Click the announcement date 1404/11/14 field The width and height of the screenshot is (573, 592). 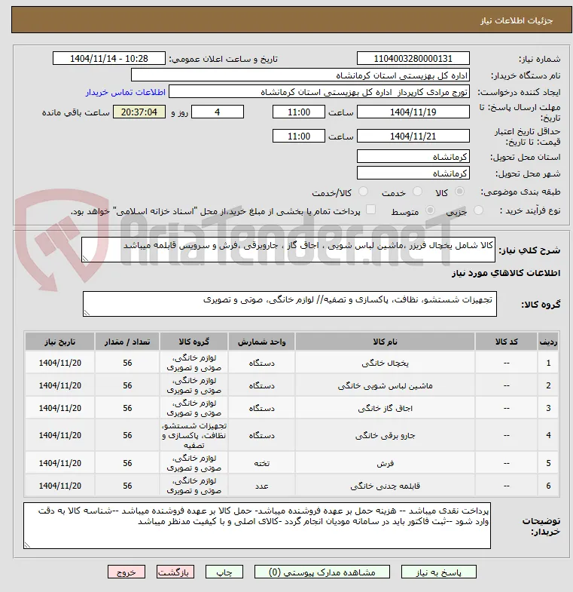pyautogui.click(x=109, y=59)
